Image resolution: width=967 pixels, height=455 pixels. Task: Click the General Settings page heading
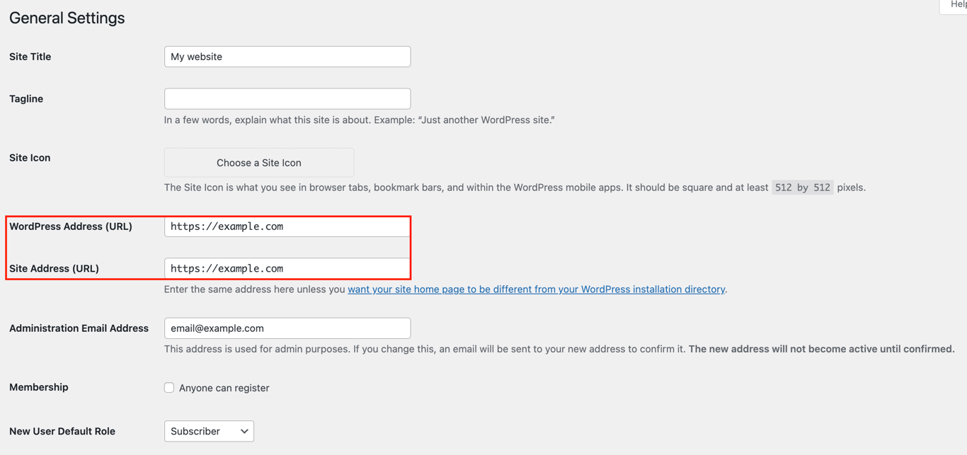67,18
